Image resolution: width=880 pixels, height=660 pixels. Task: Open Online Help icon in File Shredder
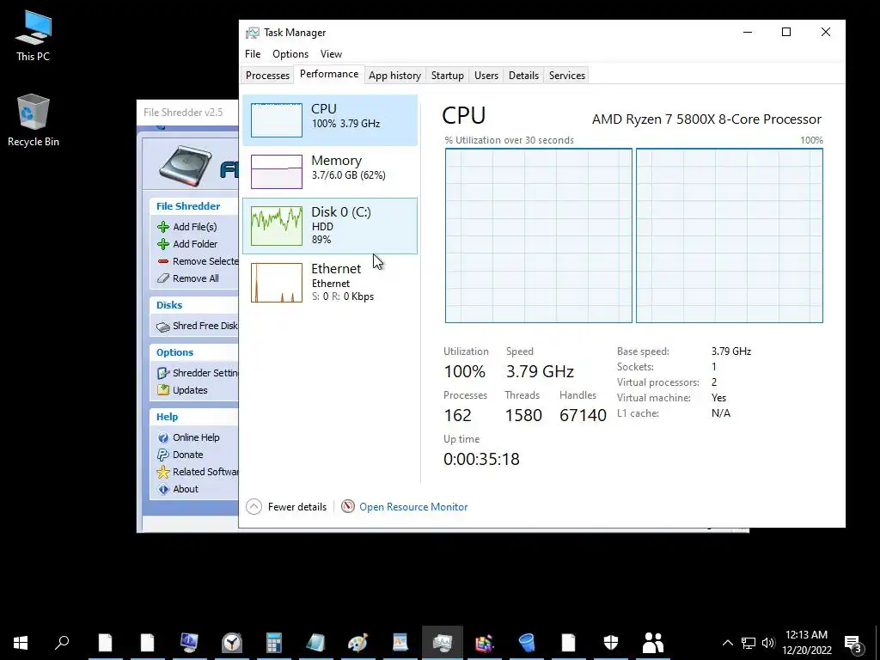pyautogui.click(x=163, y=437)
